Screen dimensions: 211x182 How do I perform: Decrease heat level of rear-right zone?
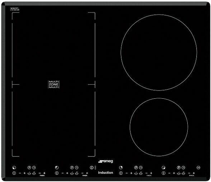pos(127,173)
